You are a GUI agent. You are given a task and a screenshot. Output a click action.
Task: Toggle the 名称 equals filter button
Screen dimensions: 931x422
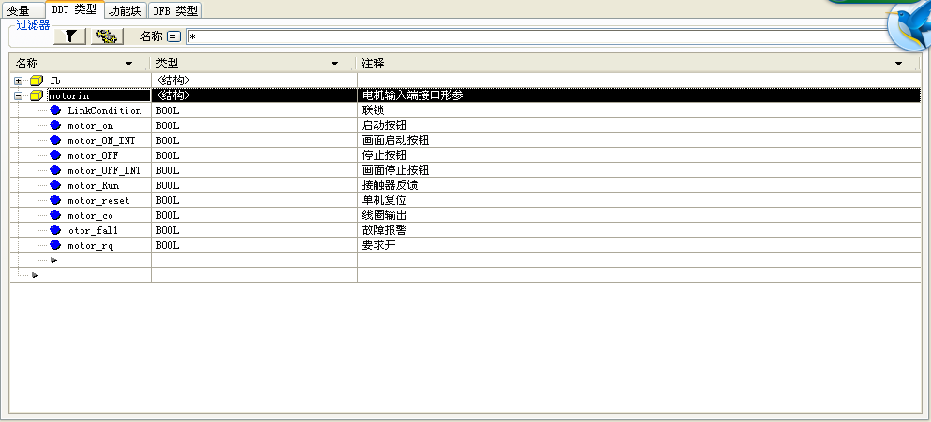(x=173, y=36)
